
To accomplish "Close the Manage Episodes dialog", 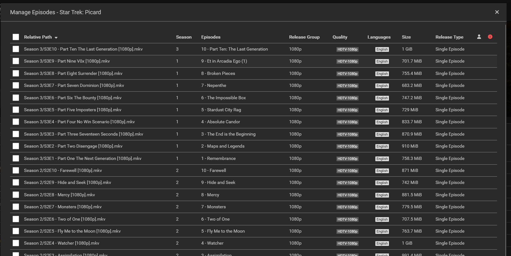I will [x=497, y=12].
